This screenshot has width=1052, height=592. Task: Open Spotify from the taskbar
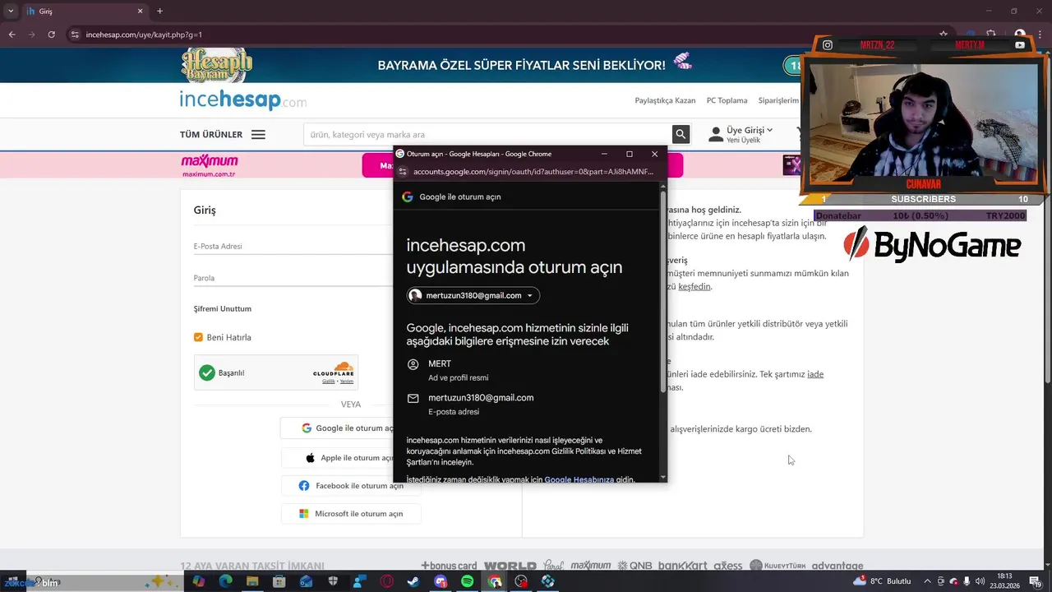click(x=467, y=581)
